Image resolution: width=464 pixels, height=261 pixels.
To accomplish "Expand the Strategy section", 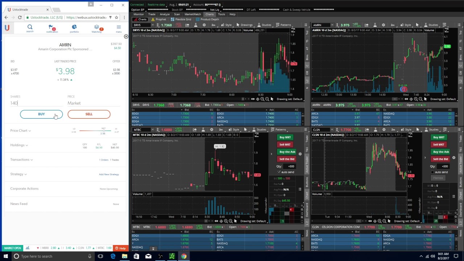I will click(18, 174).
